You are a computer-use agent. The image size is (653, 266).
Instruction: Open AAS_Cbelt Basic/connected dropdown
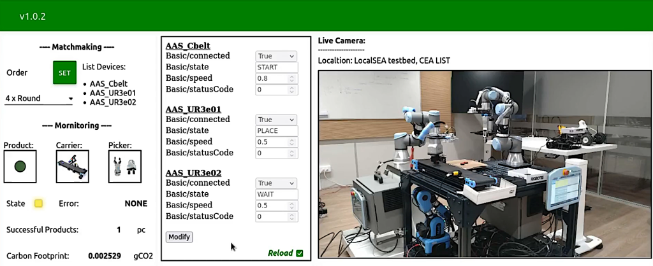276,56
